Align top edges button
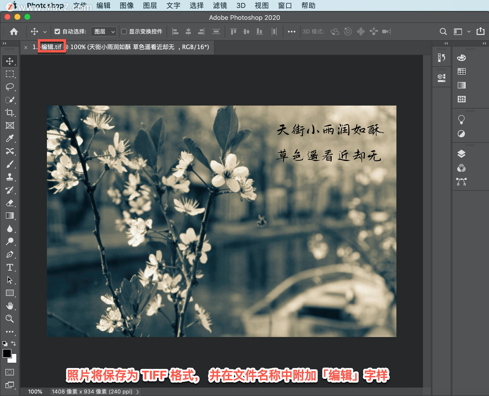Image resolution: width=489 pixels, height=396 pixels. [233, 32]
